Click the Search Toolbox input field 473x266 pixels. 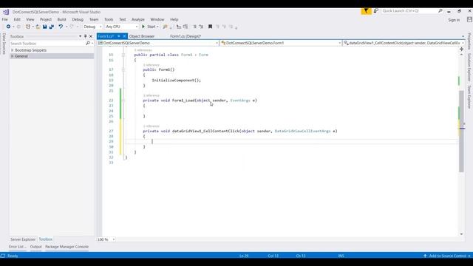pos(47,44)
